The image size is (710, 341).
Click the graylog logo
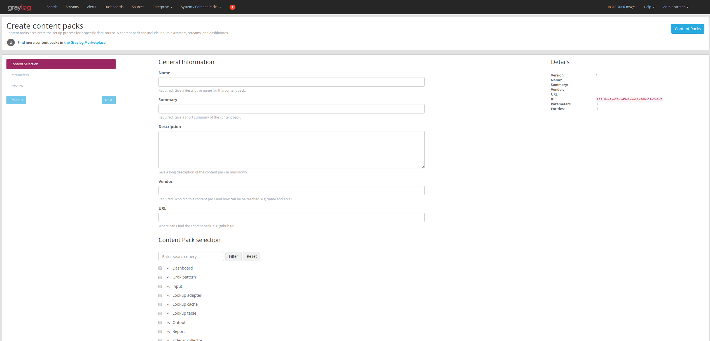pyautogui.click(x=19, y=7)
